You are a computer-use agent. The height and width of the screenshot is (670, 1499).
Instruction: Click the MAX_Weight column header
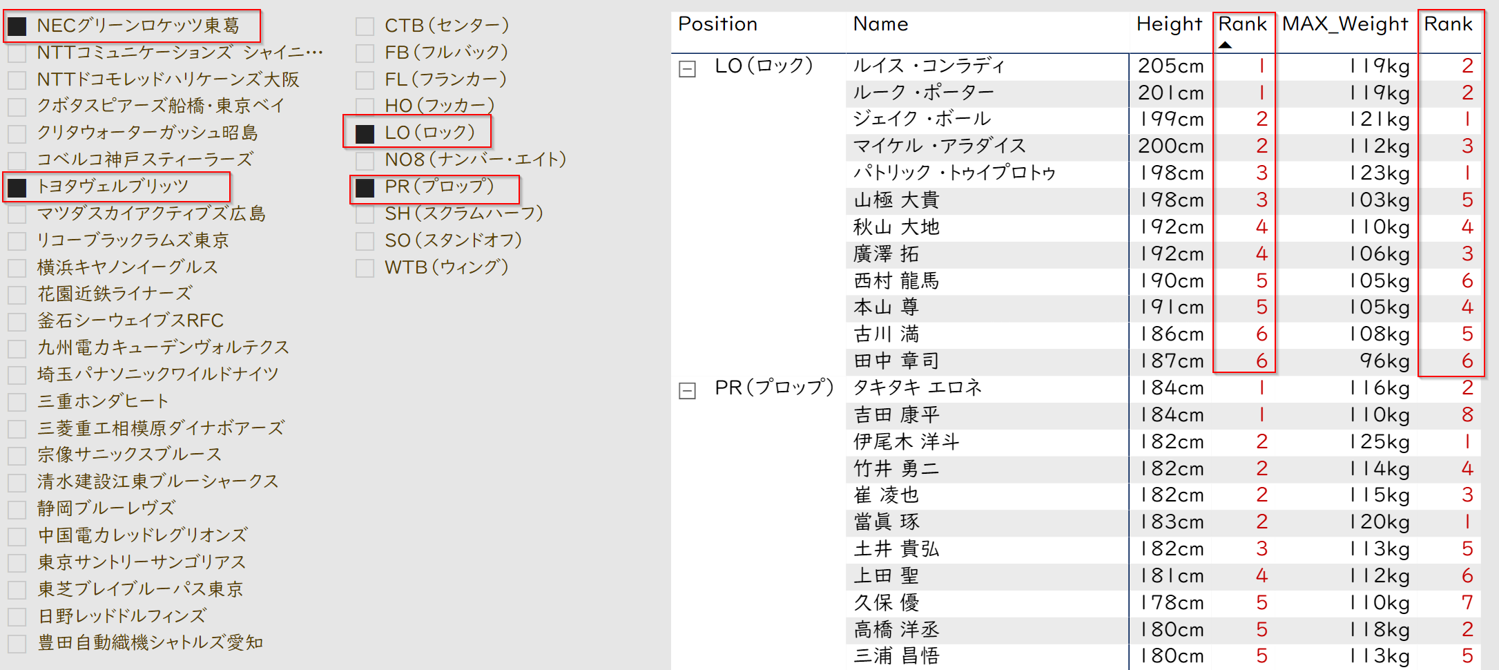click(1344, 24)
